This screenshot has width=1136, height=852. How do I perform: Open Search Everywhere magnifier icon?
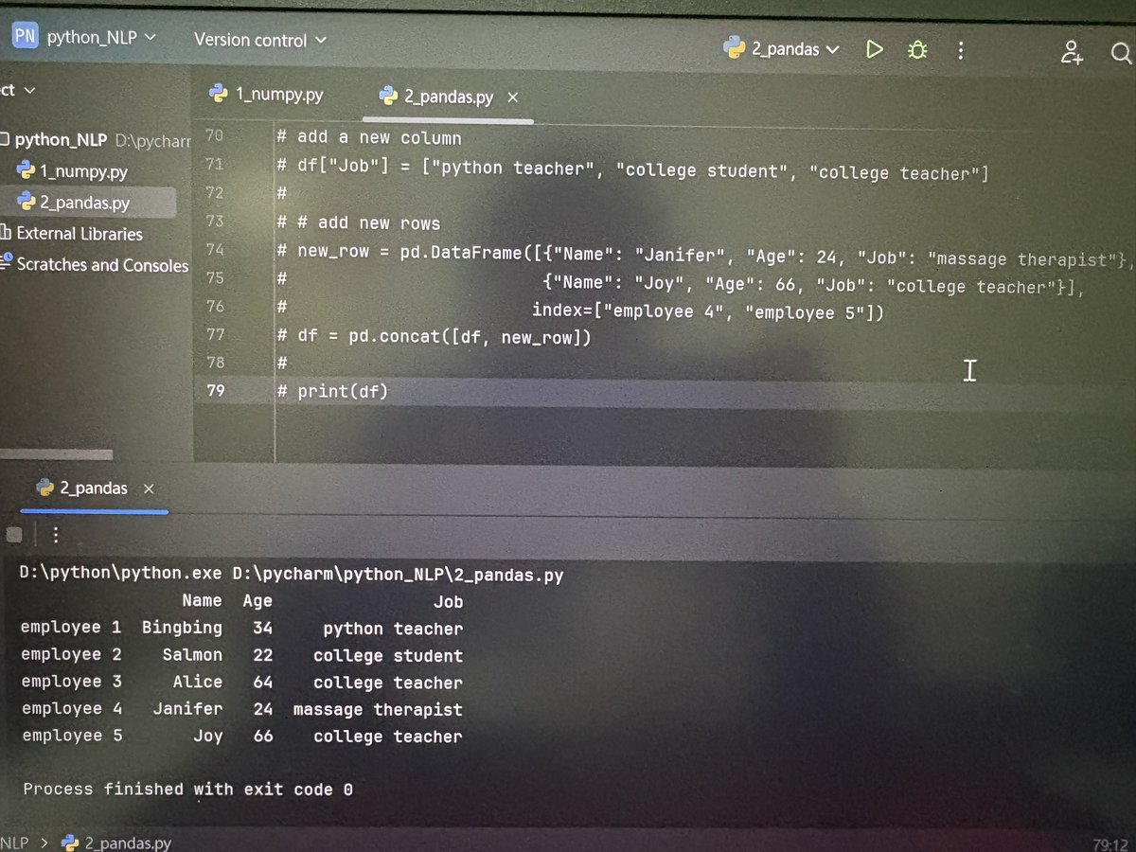coord(1122,54)
